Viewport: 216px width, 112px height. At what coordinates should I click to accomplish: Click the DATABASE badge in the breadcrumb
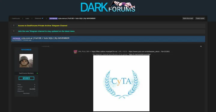point(53,19)
